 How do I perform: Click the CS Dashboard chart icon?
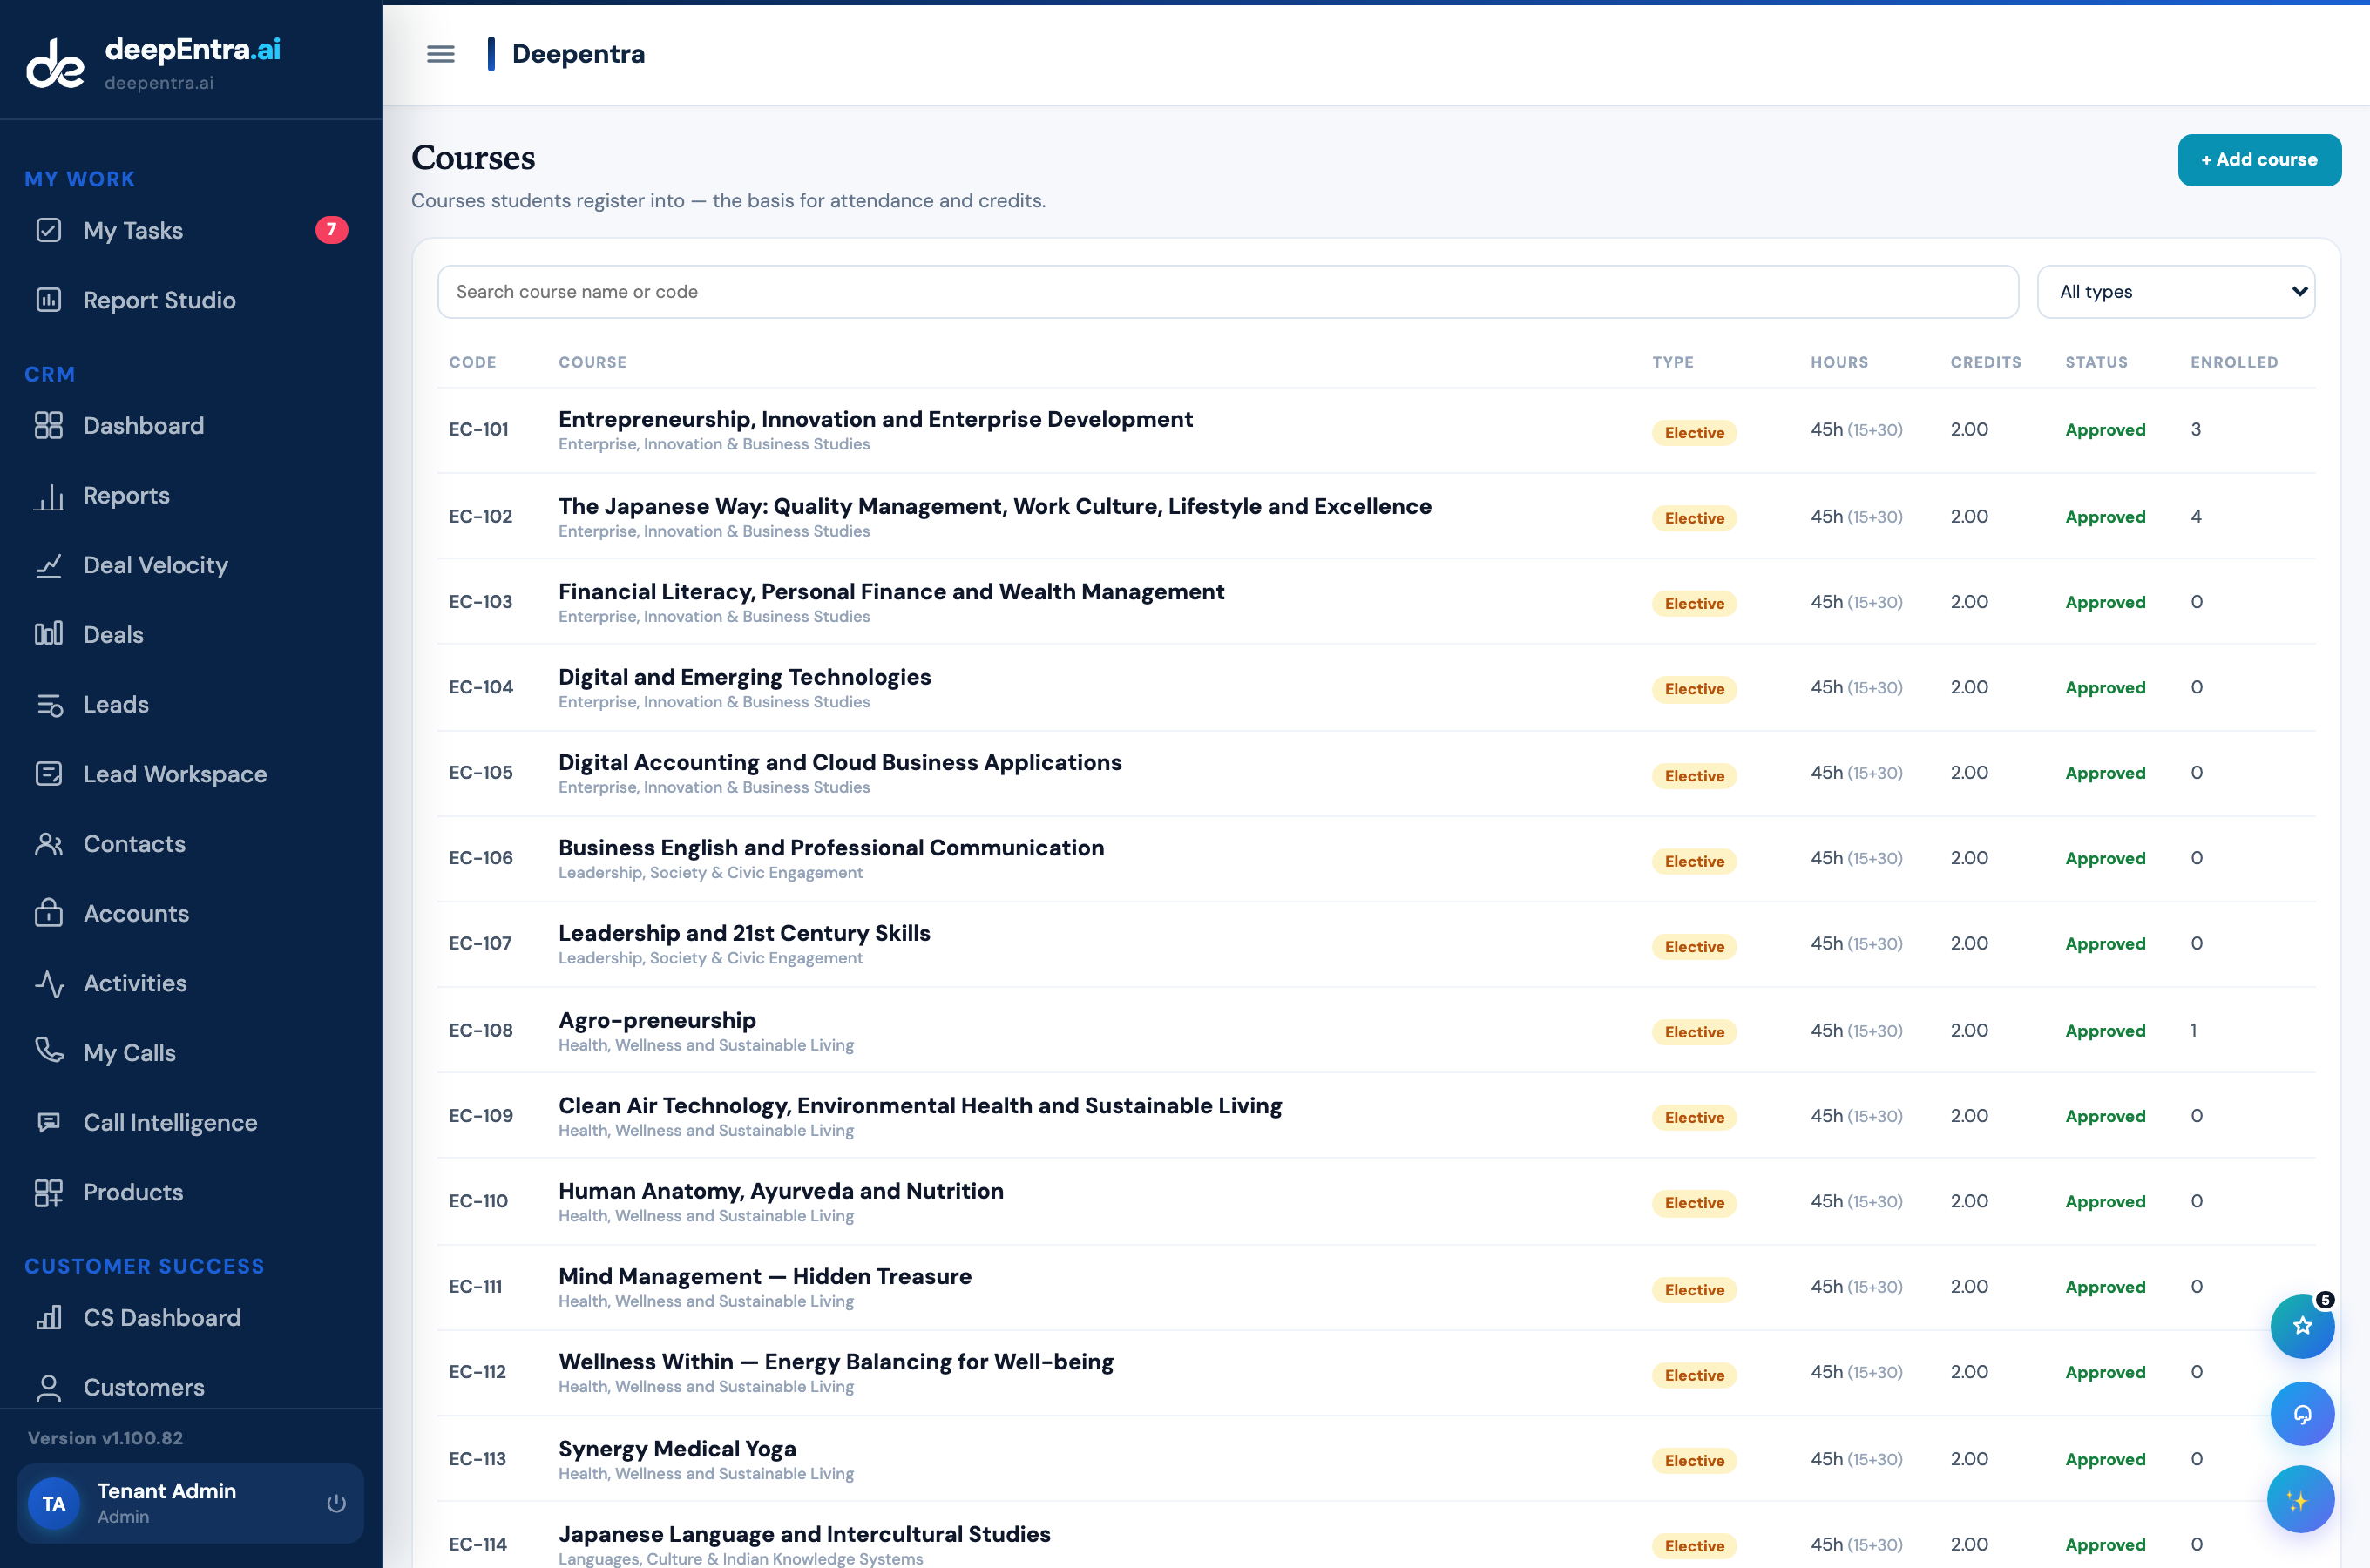(x=49, y=1317)
